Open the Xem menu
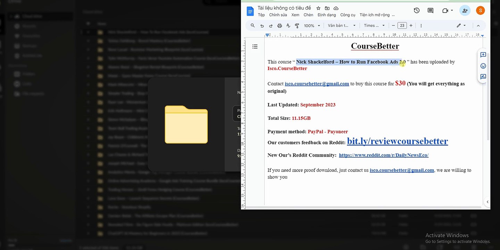 point(295,15)
